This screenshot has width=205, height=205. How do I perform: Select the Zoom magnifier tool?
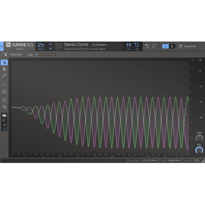point(4,107)
